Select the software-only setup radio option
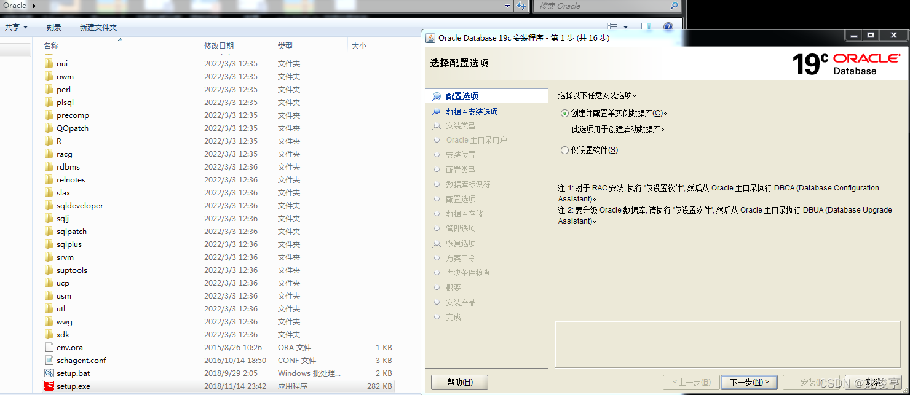 (x=564, y=150)
